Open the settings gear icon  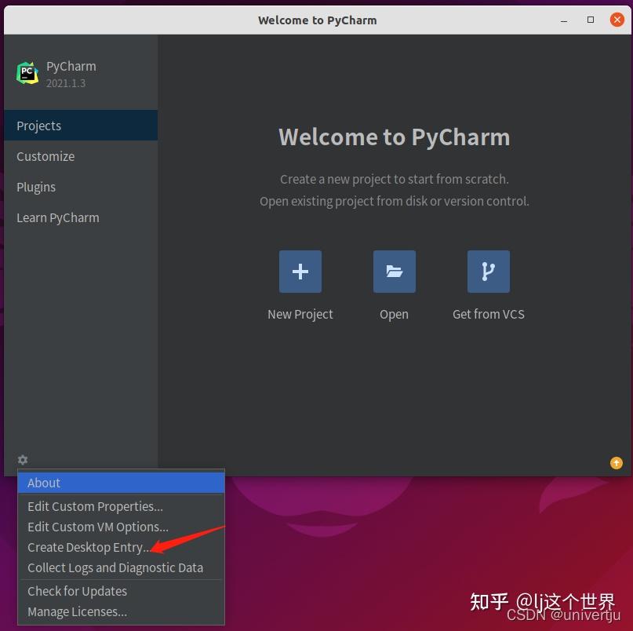point(22,460)
